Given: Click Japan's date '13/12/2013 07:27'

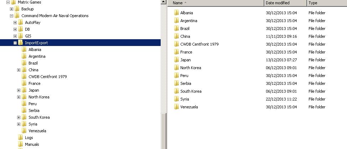Looking at the screenshot, I should click(x=281, y=60).
